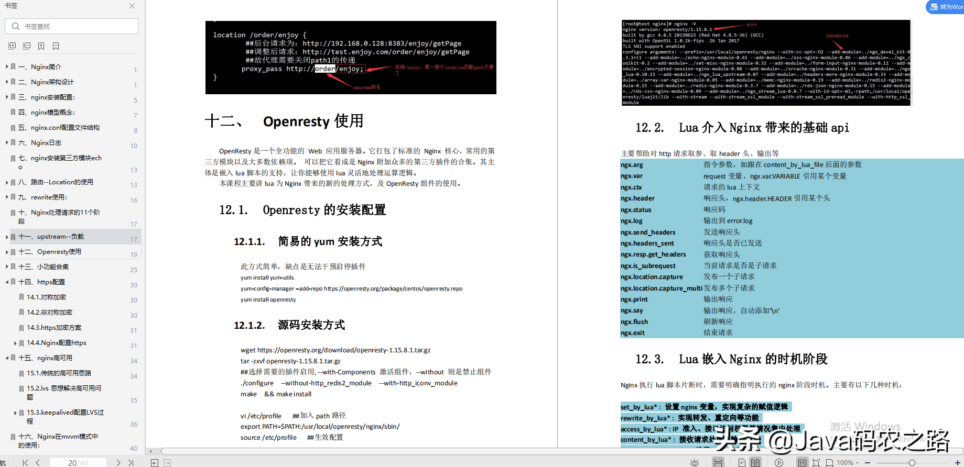Open bookmark 14.3.https加密方案
Image resolution: width=964 pixels, height=467 pixels.
pyautogui.click(x=54, y=327)
